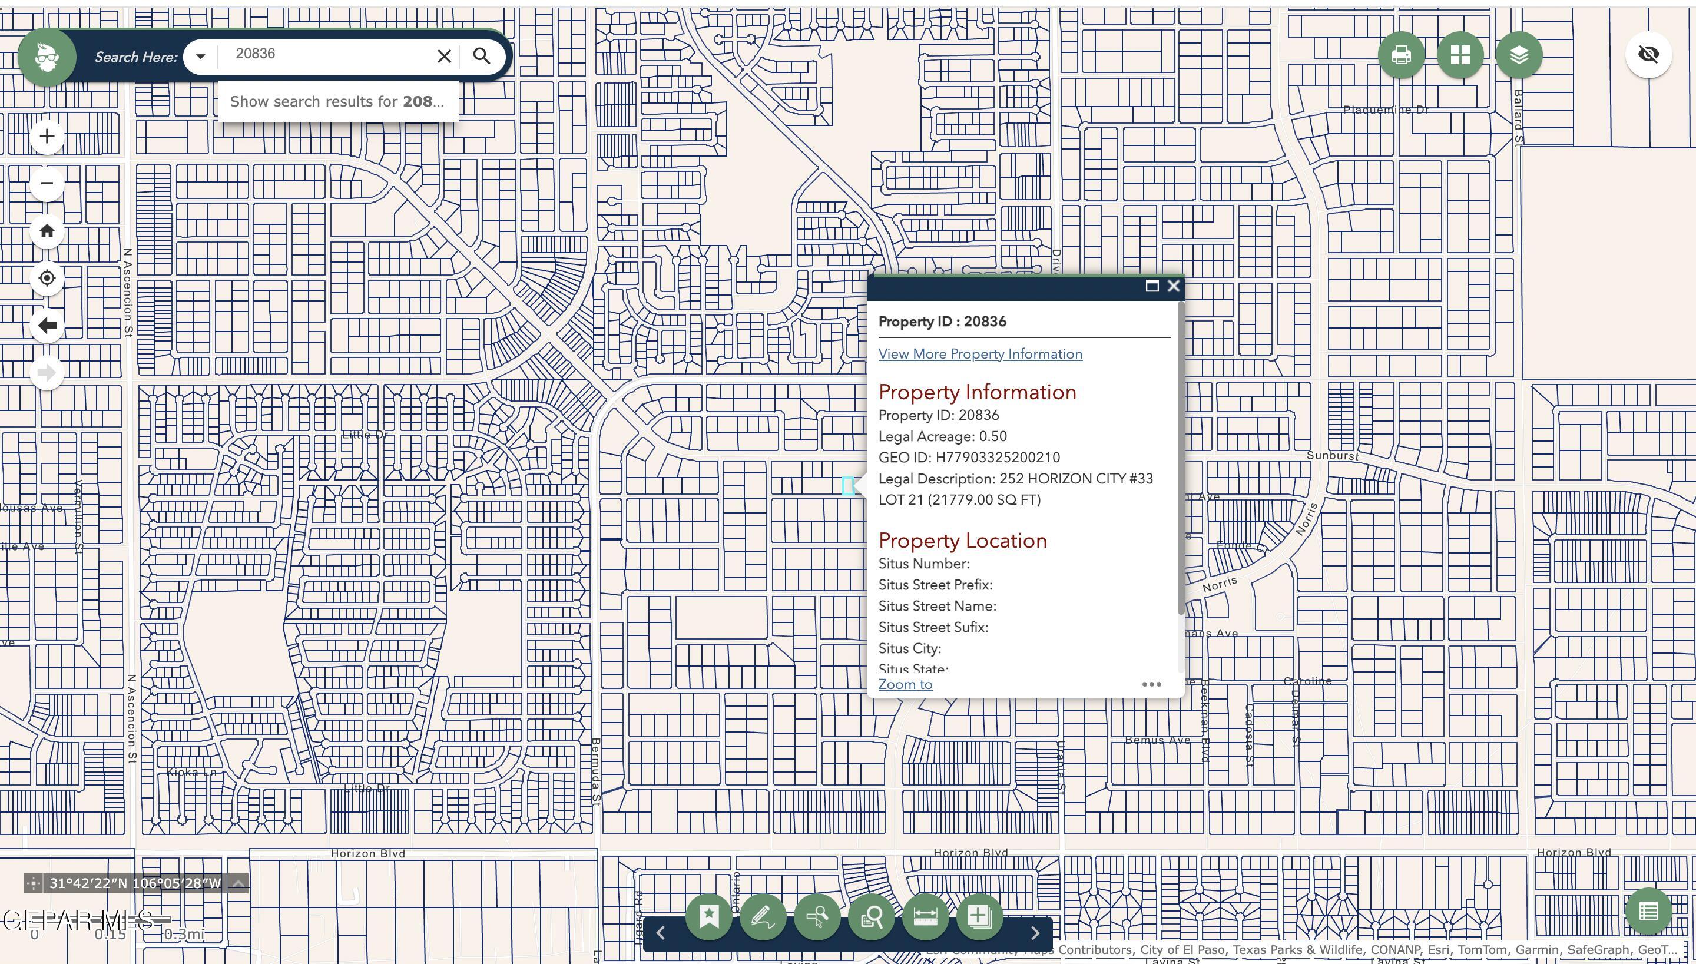The height and width of the screenshot is (964, 1696).
Task: Open View More Property Information link
Action: point(980,353)
